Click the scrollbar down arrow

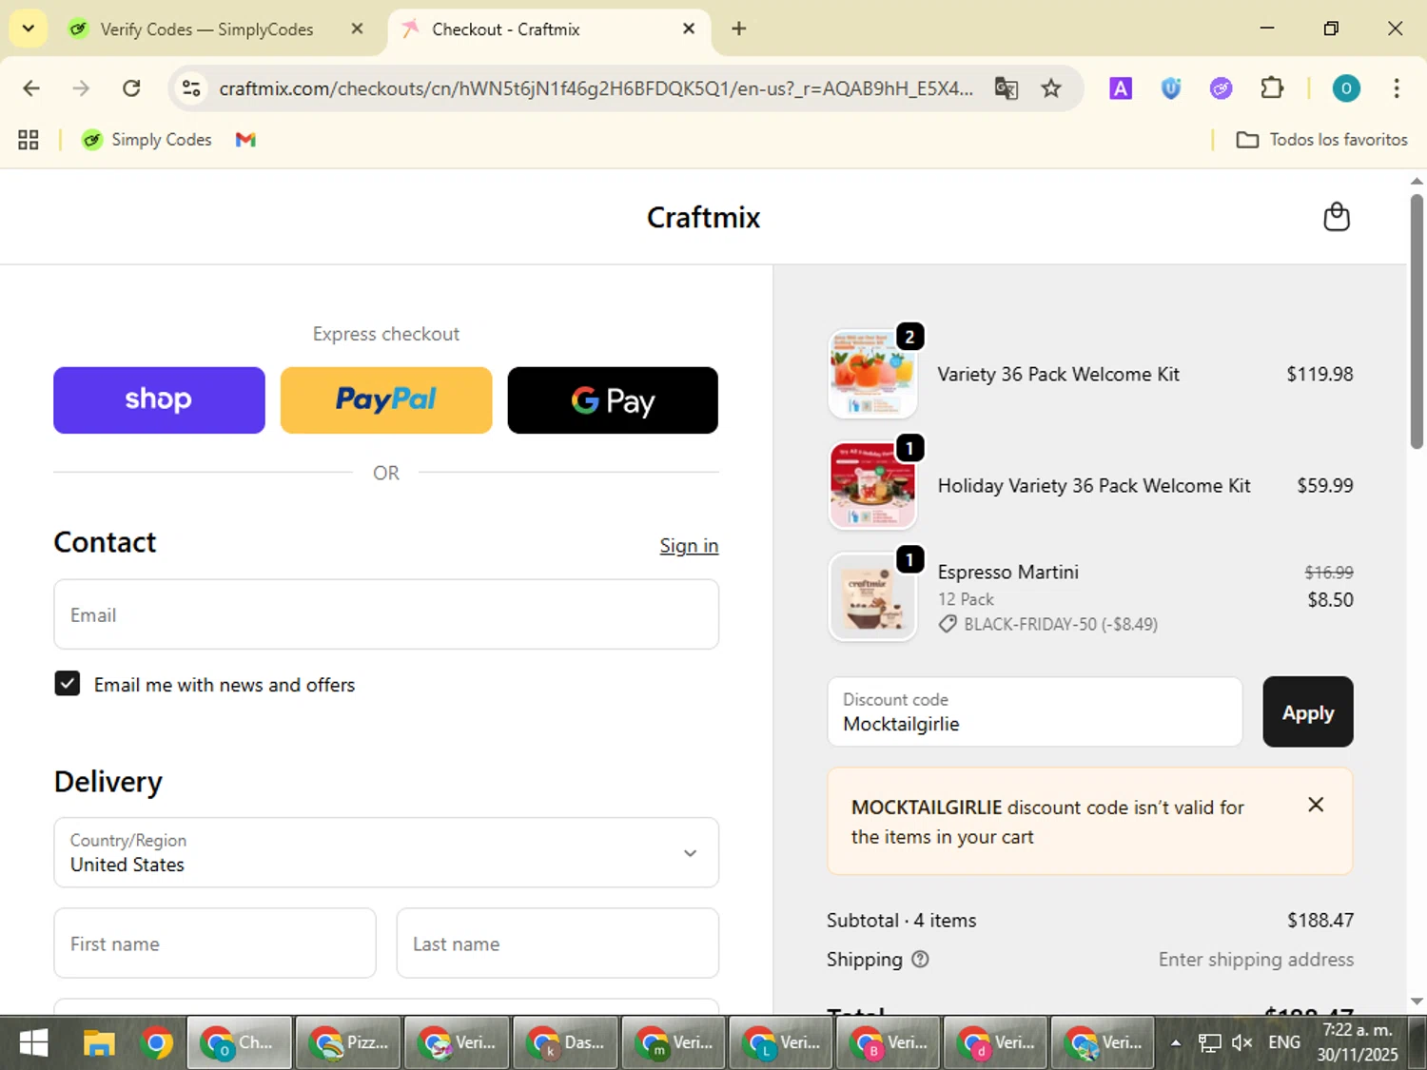(1417, 1001)
